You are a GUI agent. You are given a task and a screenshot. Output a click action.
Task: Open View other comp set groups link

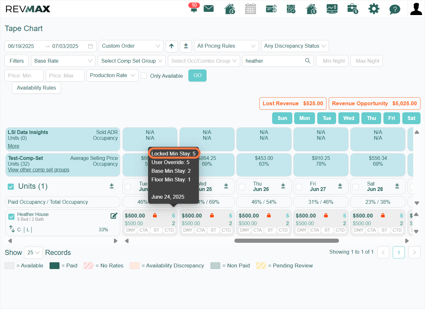pos(38,170)
